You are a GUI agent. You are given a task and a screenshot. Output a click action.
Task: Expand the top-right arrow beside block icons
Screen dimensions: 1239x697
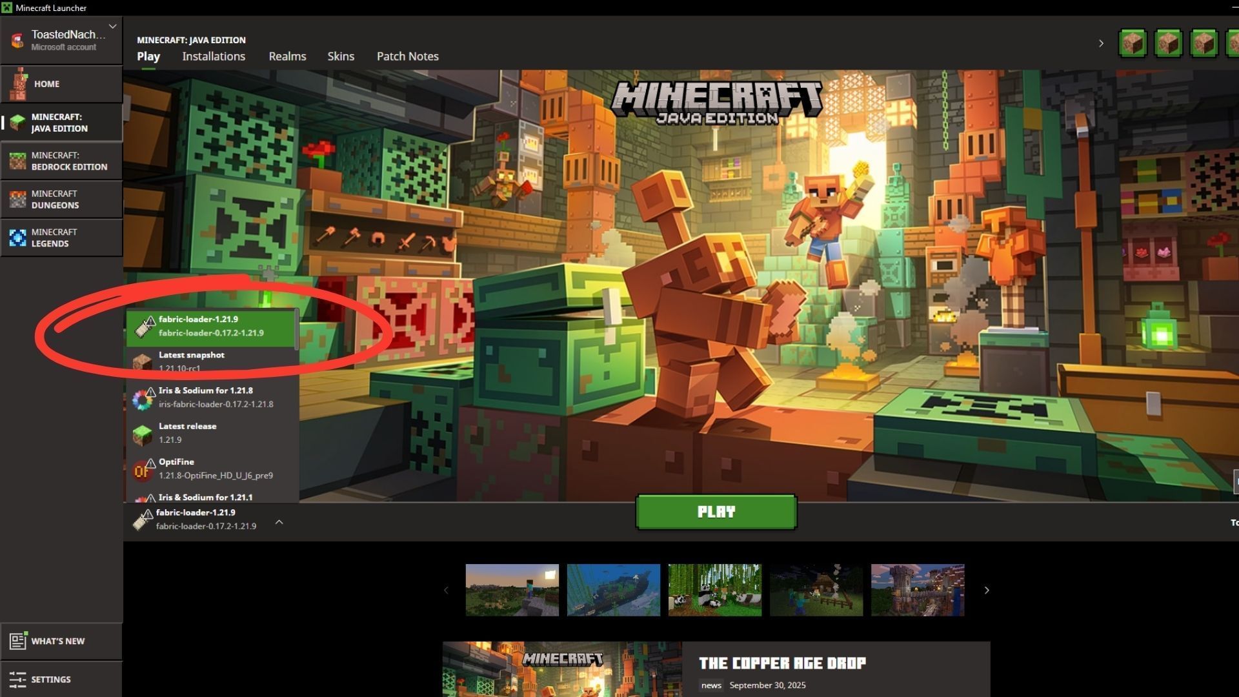click(1101, 44)
